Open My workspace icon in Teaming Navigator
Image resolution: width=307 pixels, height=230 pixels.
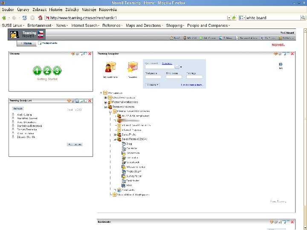pos(110,67)
